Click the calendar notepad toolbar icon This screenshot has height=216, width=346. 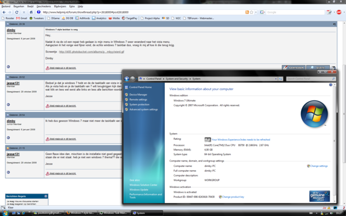(x=329, y=12)
